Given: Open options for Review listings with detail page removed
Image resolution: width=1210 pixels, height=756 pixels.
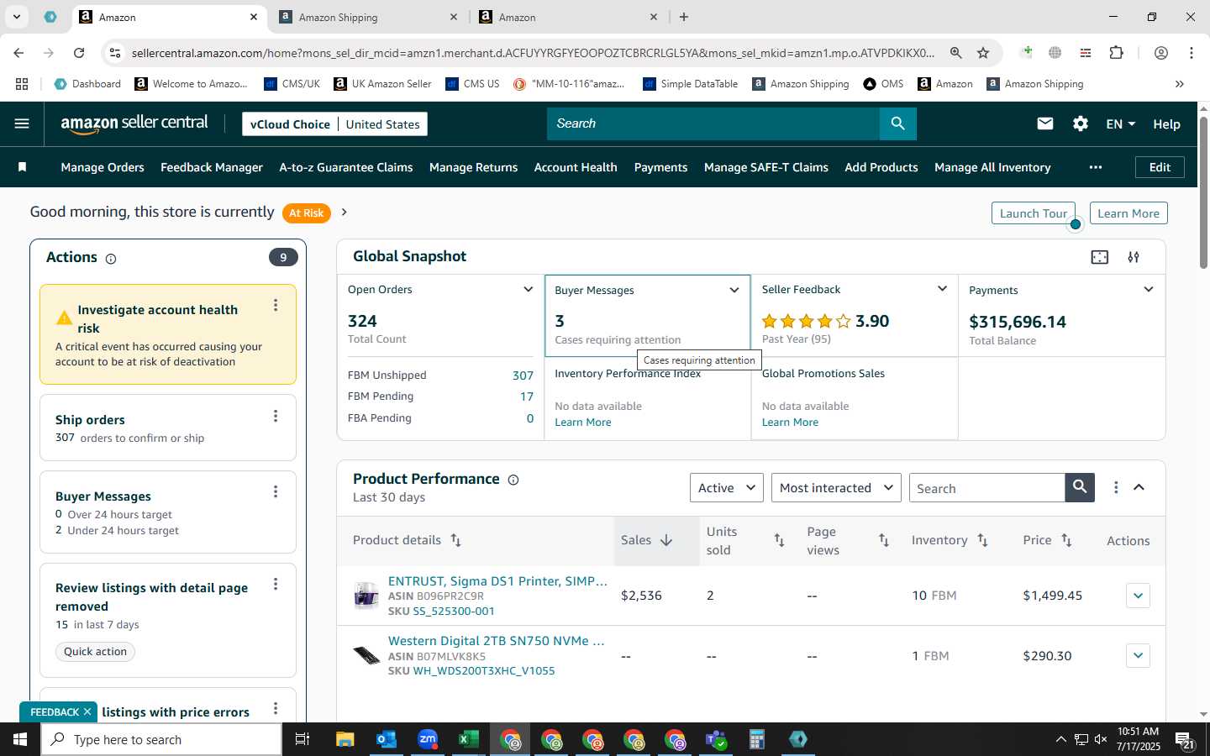Looking at the screenshot, I should coord(276,585).
